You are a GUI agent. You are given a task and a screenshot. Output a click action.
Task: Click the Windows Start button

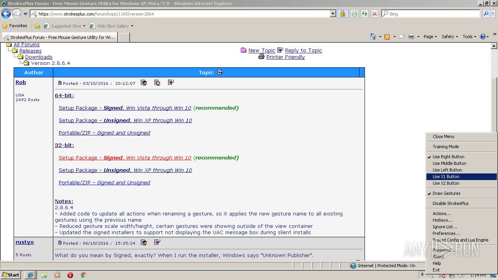pos(11,275)
